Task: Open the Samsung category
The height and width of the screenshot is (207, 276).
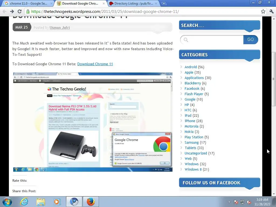Action: tap(192, 143)
